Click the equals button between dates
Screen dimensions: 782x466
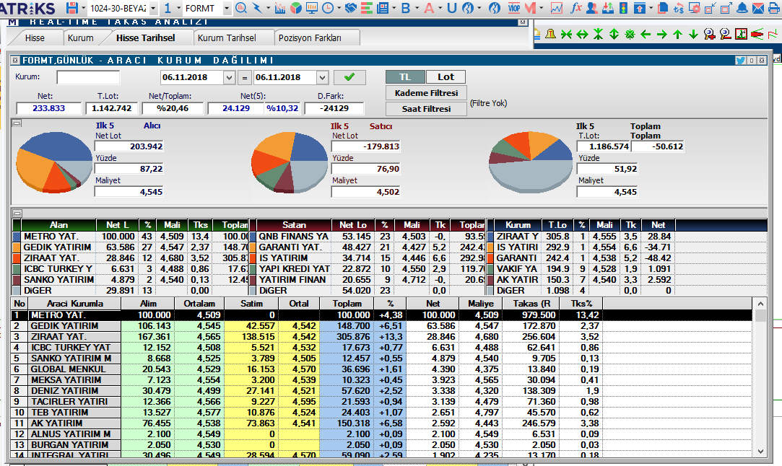point(244,77)
